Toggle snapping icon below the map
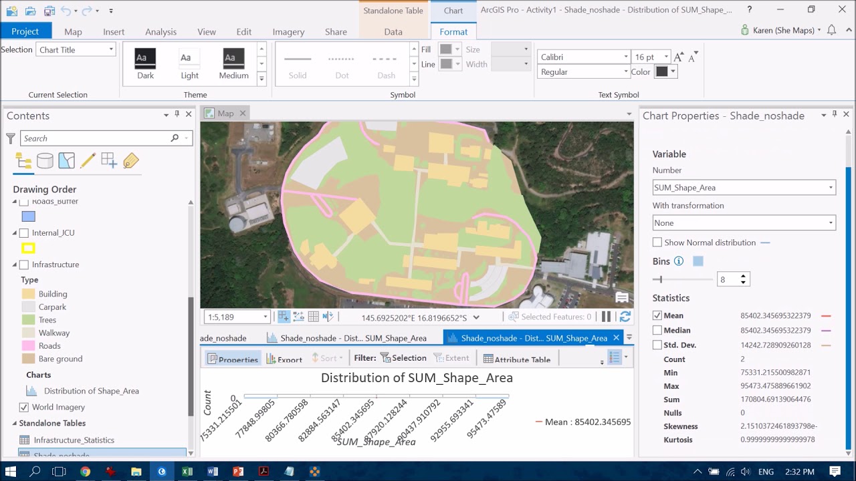Screen dimensions: 856x481 (x=284, y=317)
